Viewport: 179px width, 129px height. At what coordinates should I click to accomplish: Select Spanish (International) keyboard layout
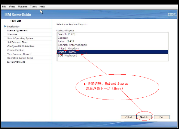(x=113, y=45)
